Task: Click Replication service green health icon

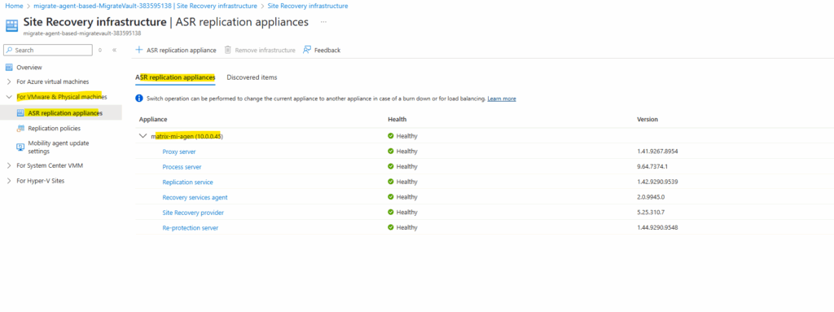Action: click(391, 182)
